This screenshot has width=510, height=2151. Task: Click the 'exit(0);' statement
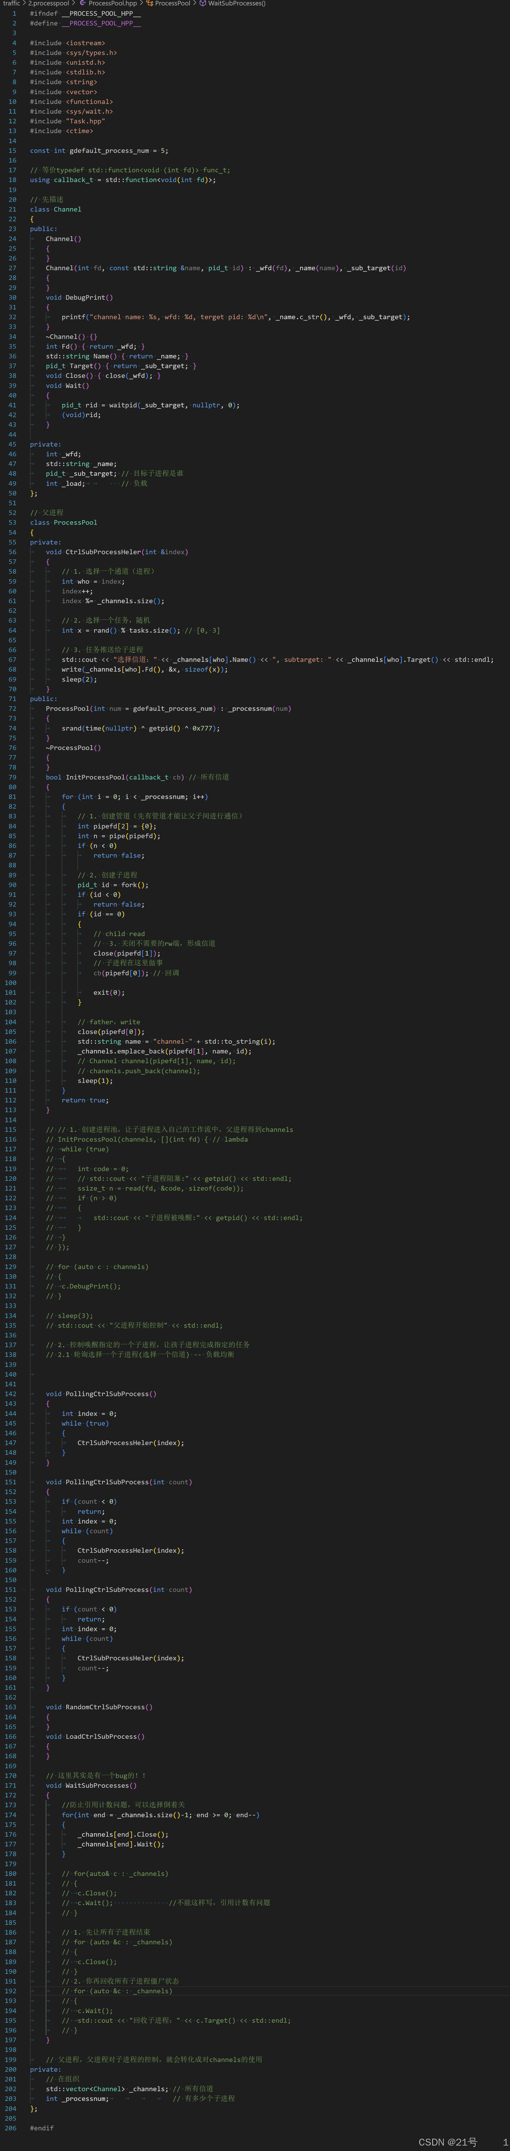pos(109,993)
